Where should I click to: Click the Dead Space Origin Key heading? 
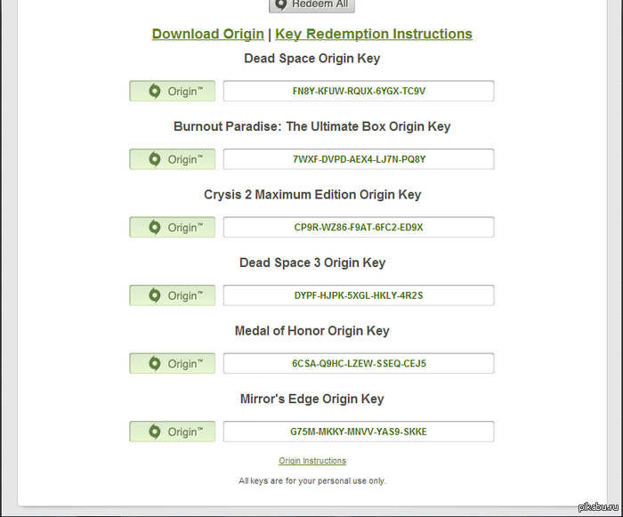click(x=312, y=59)
